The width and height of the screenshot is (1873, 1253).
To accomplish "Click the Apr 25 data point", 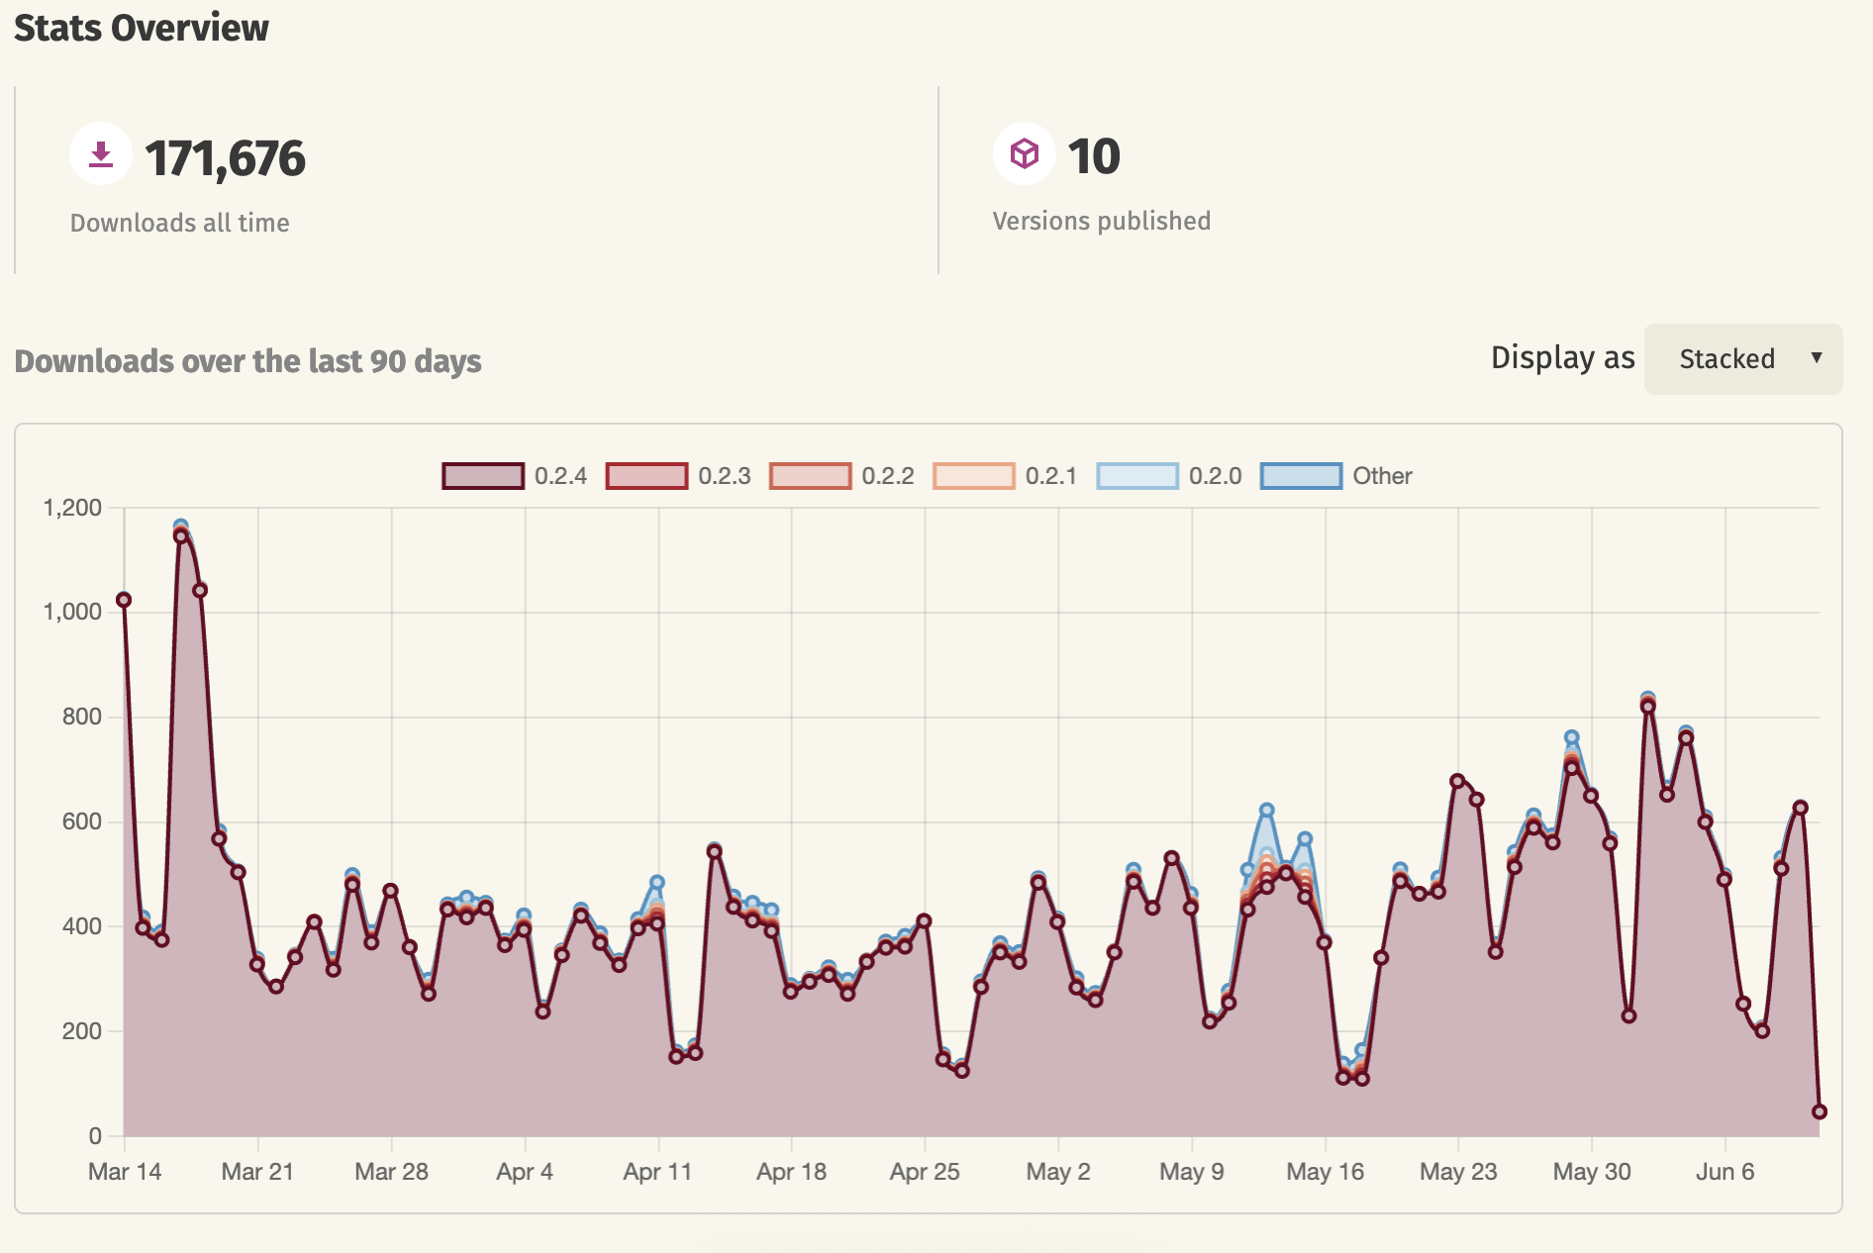I will coord(924,920).
